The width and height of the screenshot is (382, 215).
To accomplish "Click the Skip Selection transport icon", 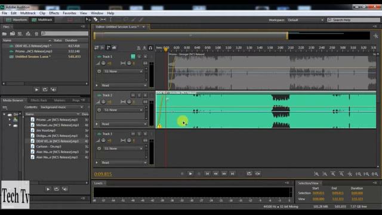I will click(258, 174).
